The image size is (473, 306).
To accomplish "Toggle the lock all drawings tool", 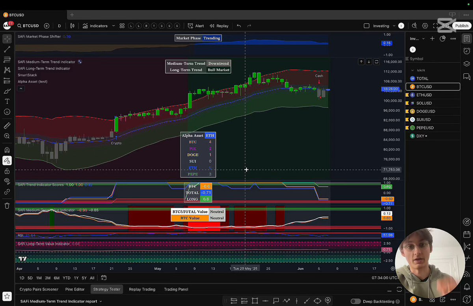I will tap(7, 171).
